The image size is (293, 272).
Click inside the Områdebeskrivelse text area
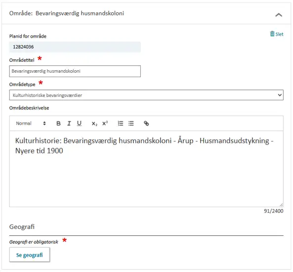click(x=146, y=169)
